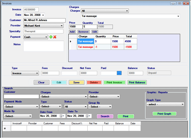Click the Price input field

point(76,27)
